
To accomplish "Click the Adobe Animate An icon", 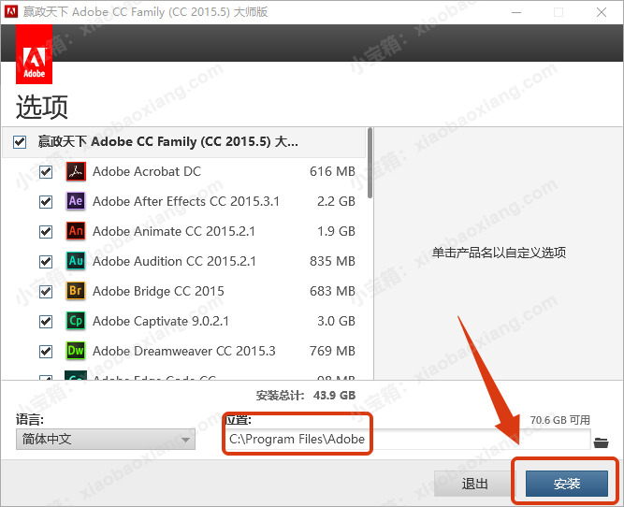I will point(76,231).
